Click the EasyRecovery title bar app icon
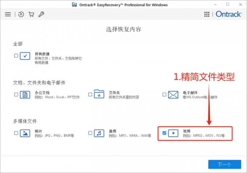This screenshot has height=173, width=247. point(74,5)
